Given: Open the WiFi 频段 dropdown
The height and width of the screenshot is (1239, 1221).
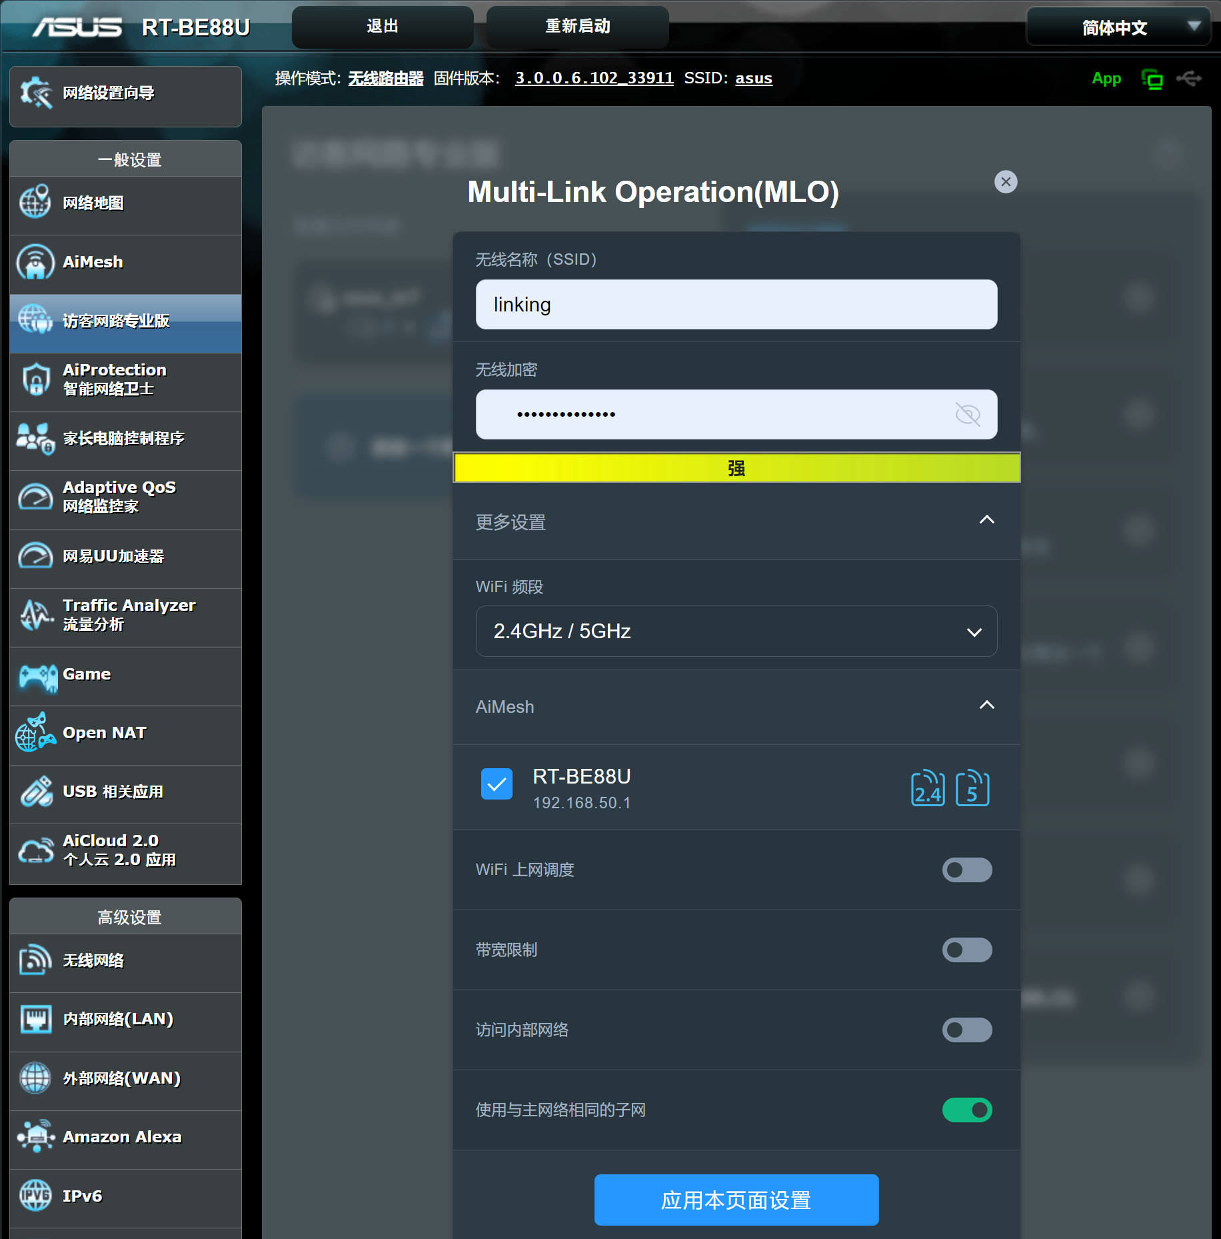Looking at the screenshot, I should (x=736, y=631).
